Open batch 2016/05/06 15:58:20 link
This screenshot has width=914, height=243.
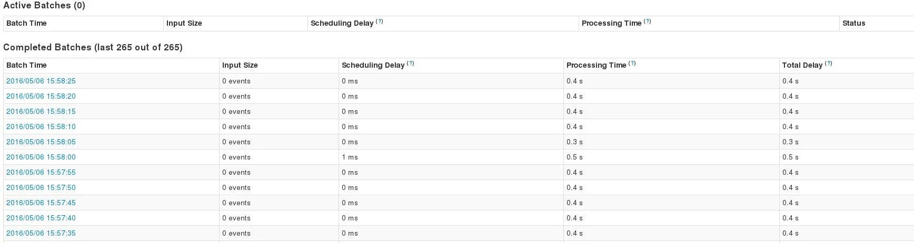pos(41,96)
